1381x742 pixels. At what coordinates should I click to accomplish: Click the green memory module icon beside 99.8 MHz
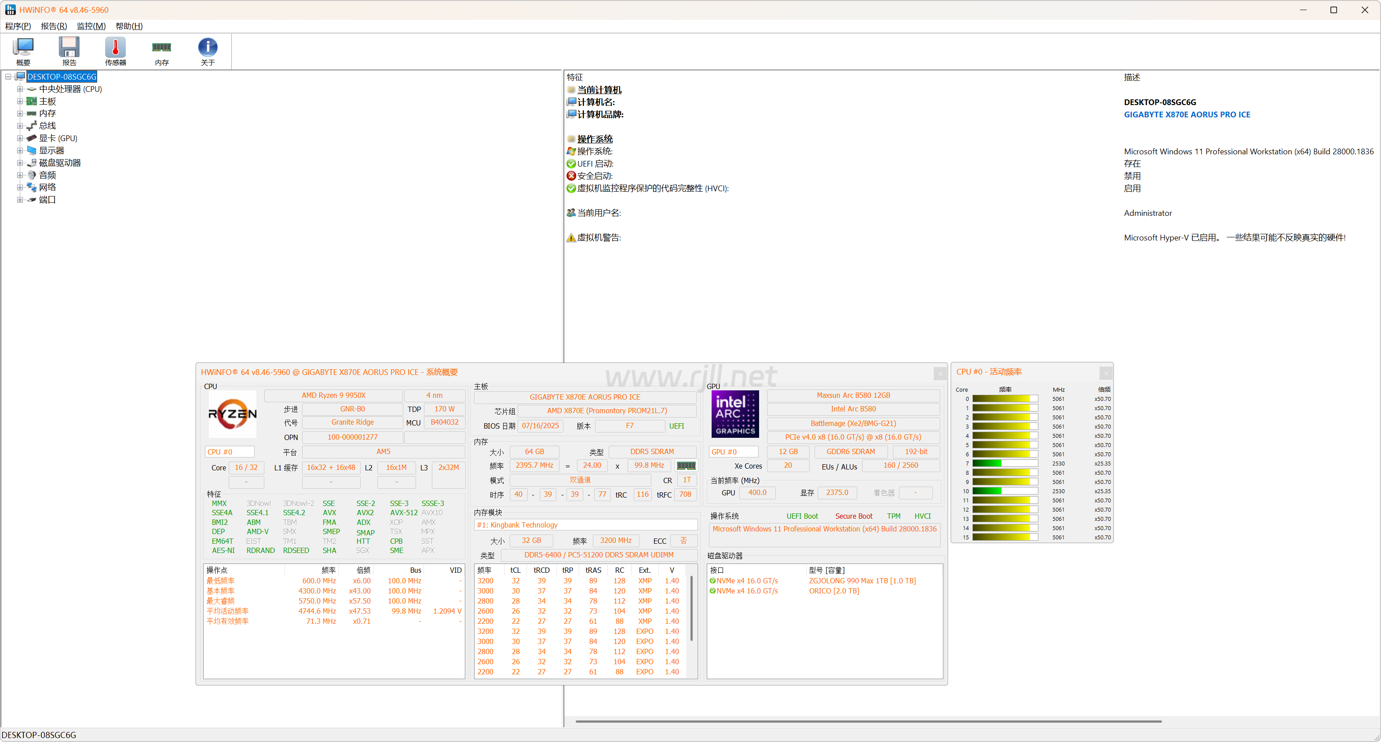(686, 466)
